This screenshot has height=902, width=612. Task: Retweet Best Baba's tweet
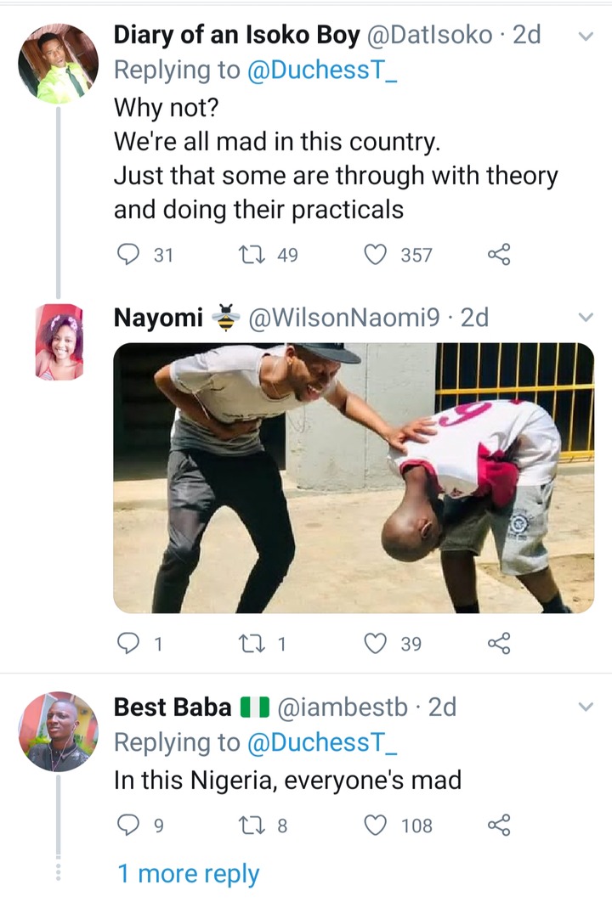coord(252,825)
